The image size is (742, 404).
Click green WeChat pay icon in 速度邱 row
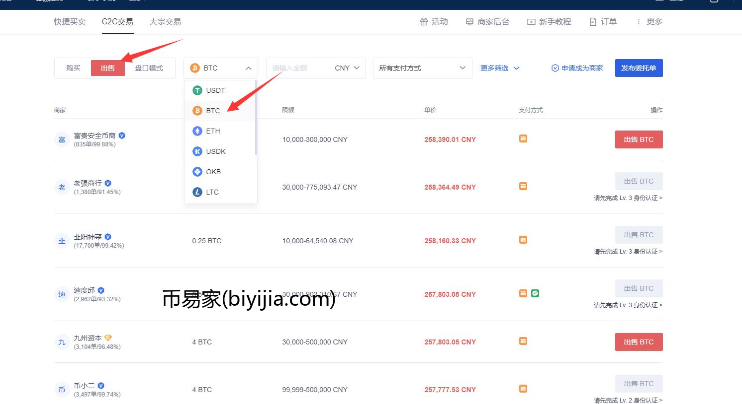pos(535,293)
